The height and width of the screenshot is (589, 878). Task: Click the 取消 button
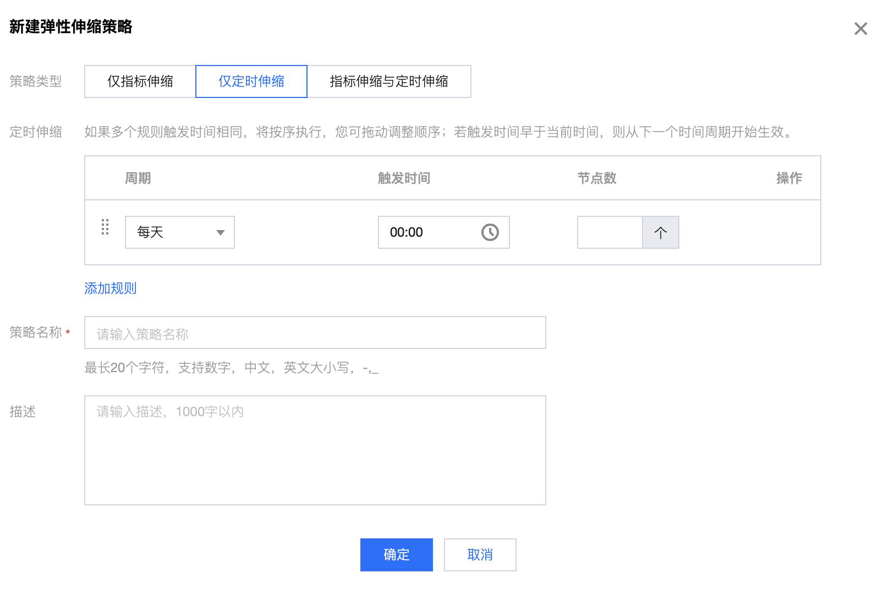coord(480,555)
